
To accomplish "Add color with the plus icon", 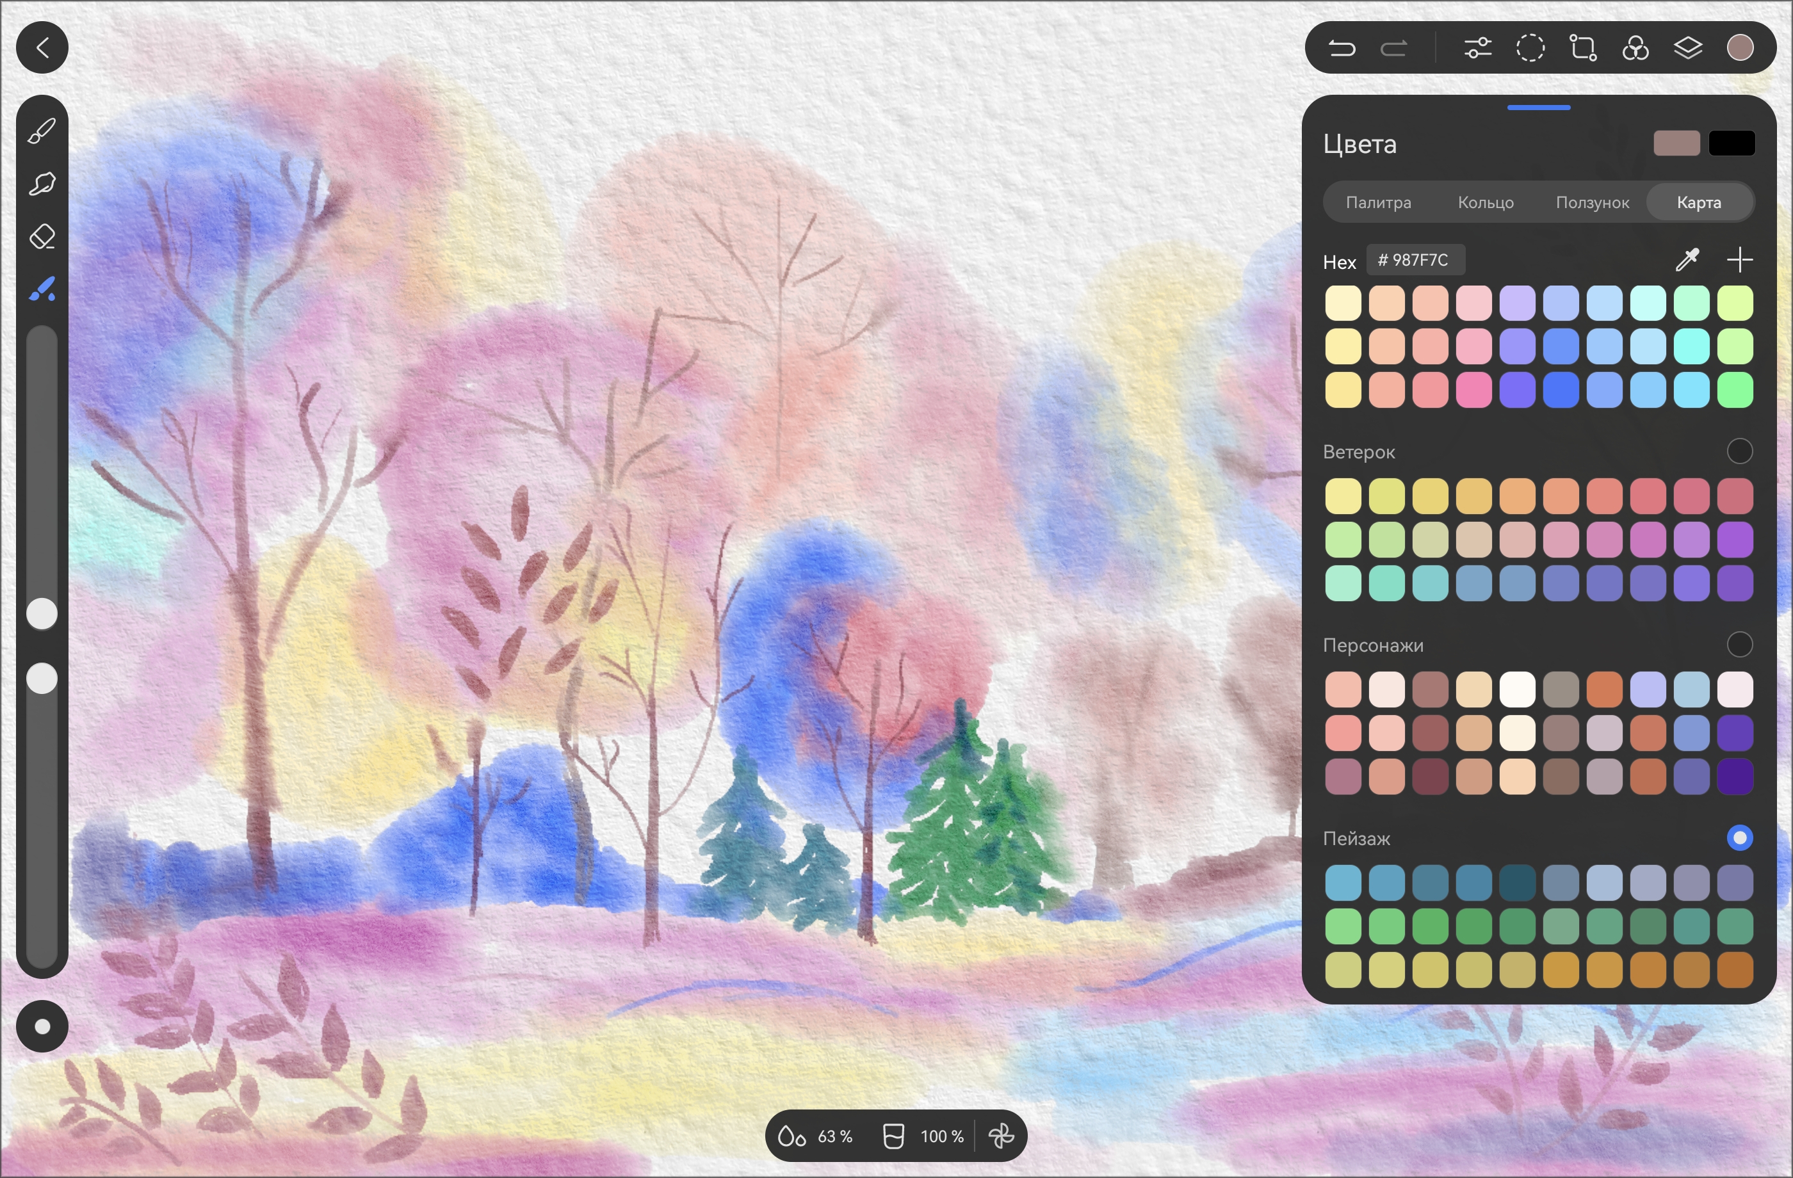I will click(1739, 260).
